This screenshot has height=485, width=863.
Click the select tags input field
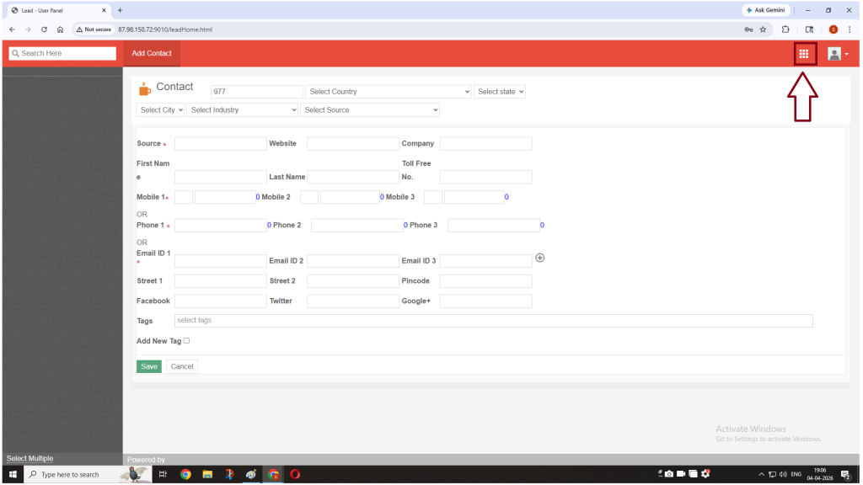(x=493, y=321)
